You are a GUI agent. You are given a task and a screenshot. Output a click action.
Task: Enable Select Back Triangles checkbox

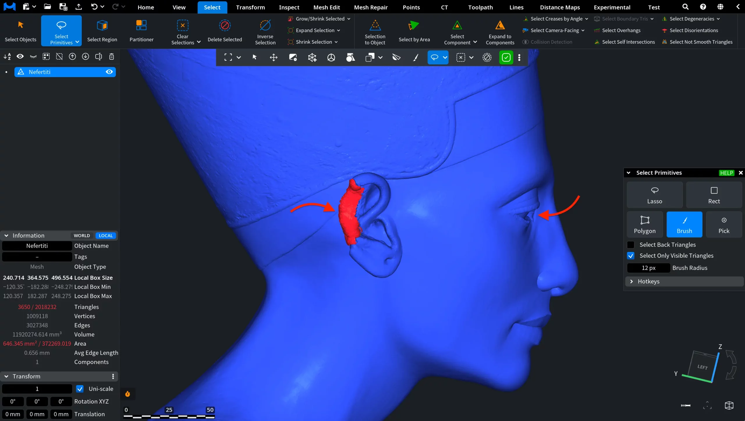(x=630, y=245)
